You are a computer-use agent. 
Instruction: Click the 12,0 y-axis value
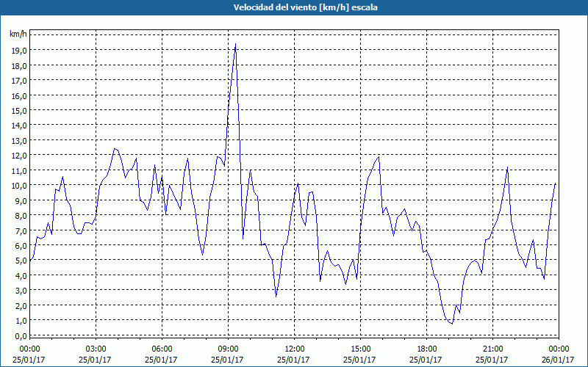[x=19, y=156]
